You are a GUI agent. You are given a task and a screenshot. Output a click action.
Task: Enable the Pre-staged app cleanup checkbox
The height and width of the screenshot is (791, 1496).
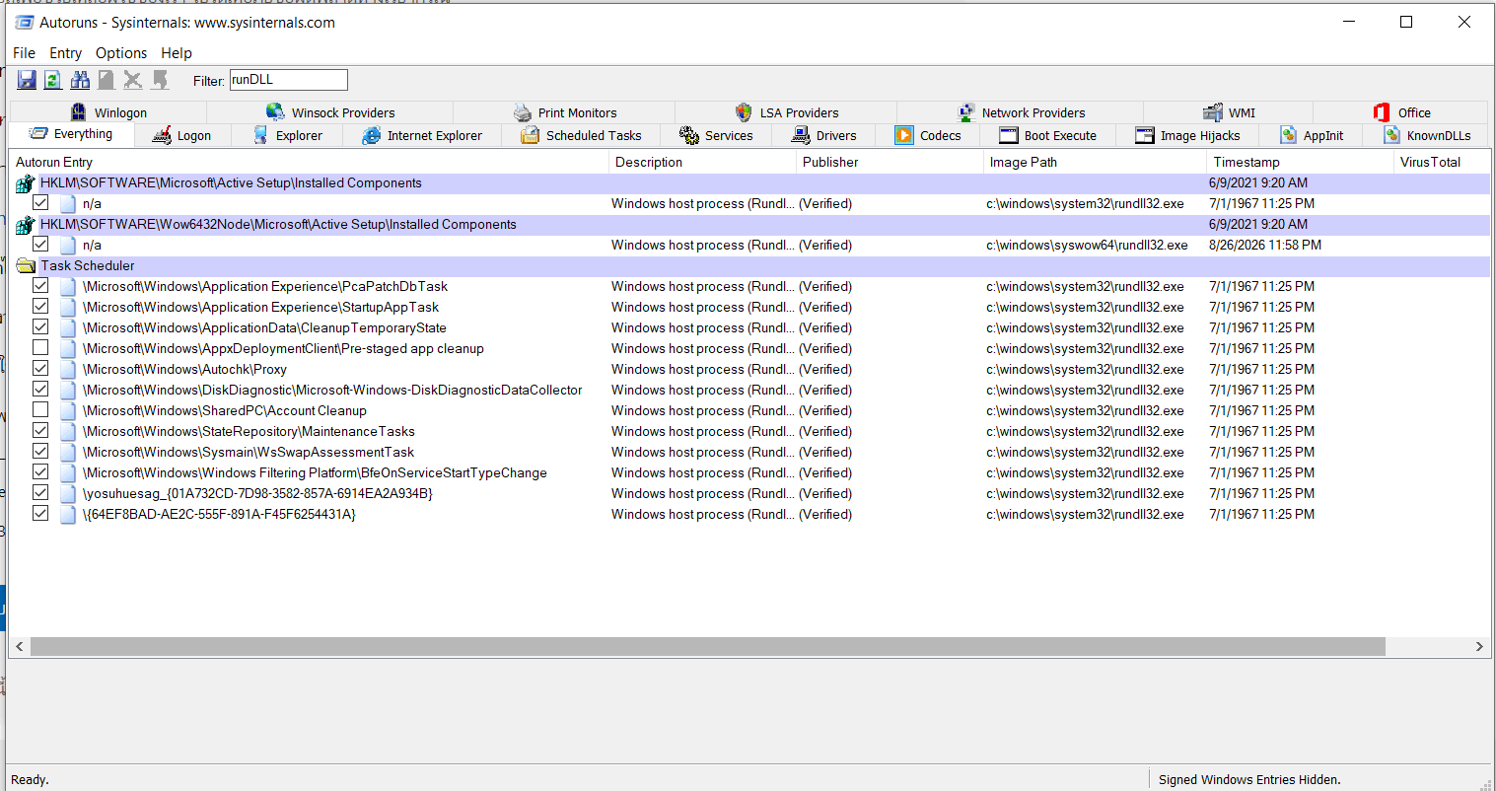(40, 348)
